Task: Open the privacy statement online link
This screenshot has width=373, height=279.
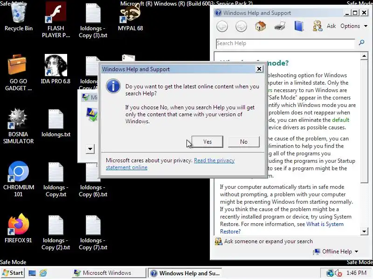Action: click(x=170, y=164)
